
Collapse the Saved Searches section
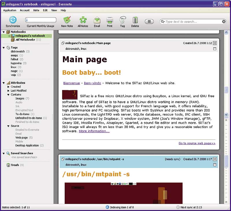click(x=4, y=153)
